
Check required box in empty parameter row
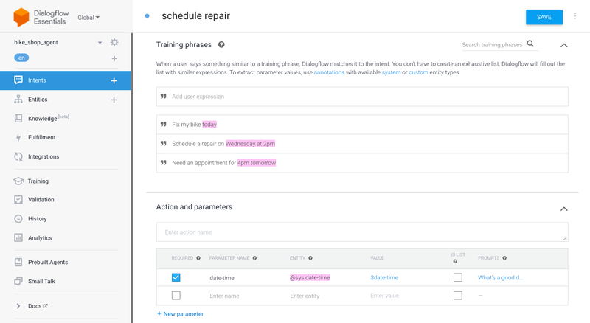click(x=176, y=296)
